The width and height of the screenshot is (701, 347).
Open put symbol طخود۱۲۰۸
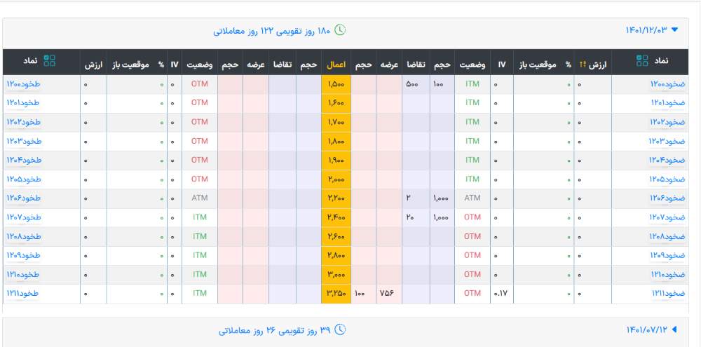point(23,236)
